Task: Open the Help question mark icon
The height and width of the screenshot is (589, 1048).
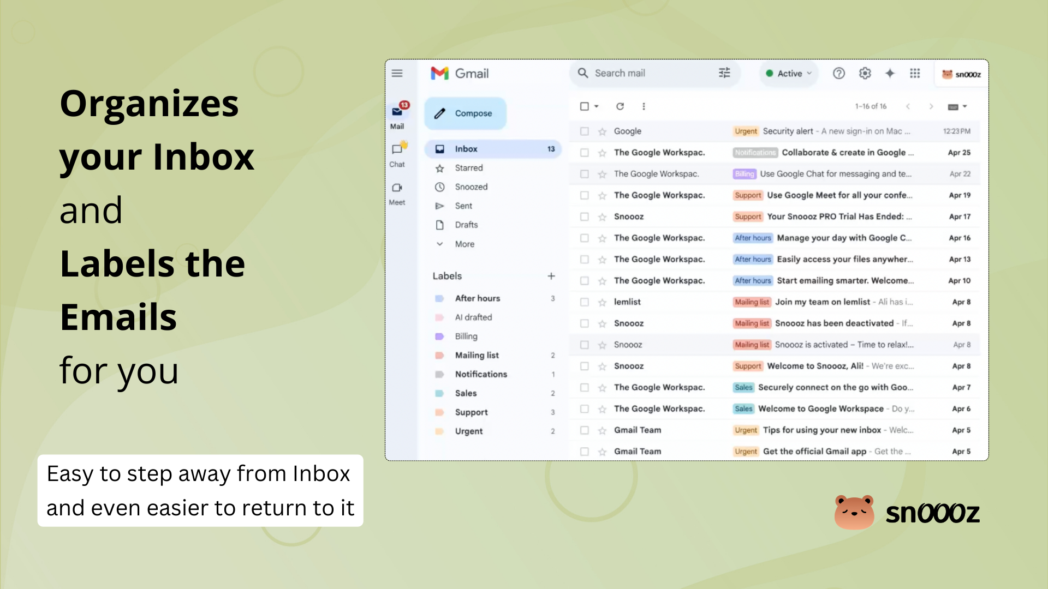Action: 839,73
